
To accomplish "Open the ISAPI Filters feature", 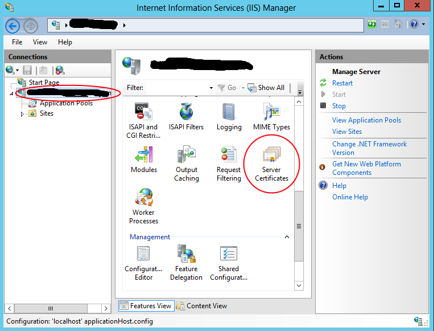I will coord(186,116).
